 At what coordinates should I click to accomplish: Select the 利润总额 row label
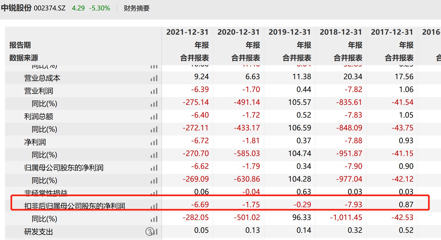tap(39, 117)
